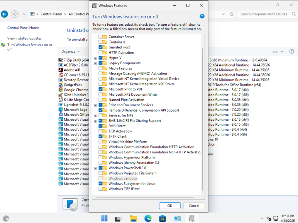Expand Print and Document Services
The width and height of the screenshot is (298, 223).
[x=96, y=105]
